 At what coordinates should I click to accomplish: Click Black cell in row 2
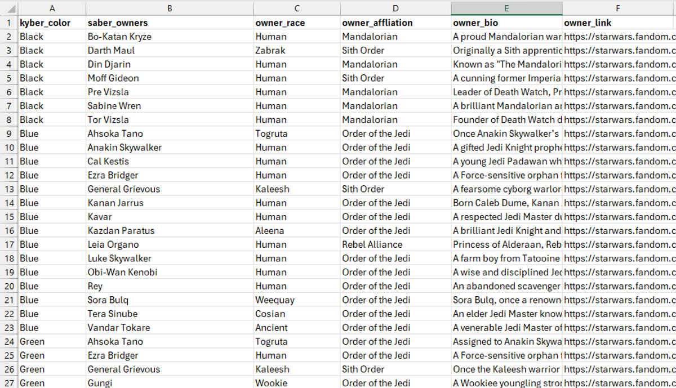point(52,37)
